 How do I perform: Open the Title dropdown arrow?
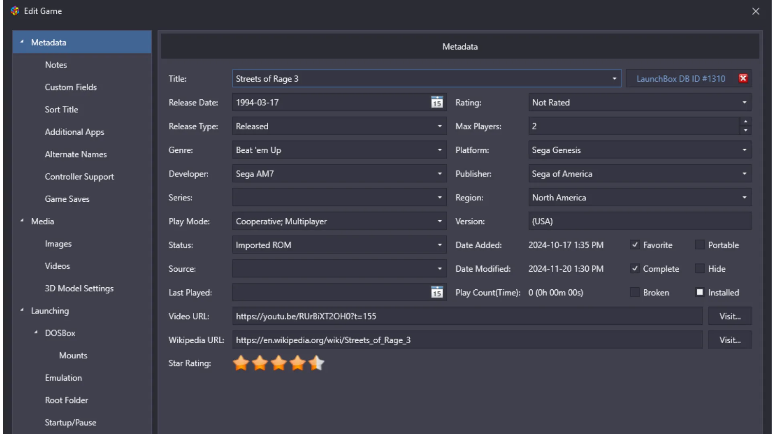614,78
